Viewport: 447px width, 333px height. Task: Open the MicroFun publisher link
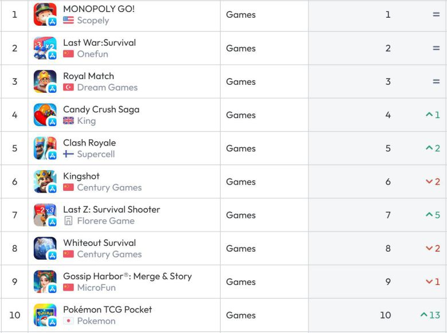[x=96, y=288]
